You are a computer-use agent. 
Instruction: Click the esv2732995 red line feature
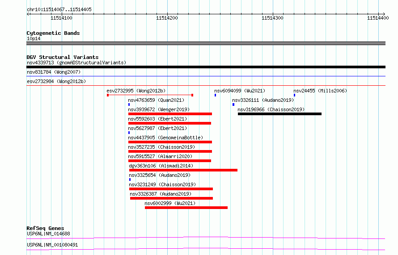pyautogui.click(x=150, y=95)
